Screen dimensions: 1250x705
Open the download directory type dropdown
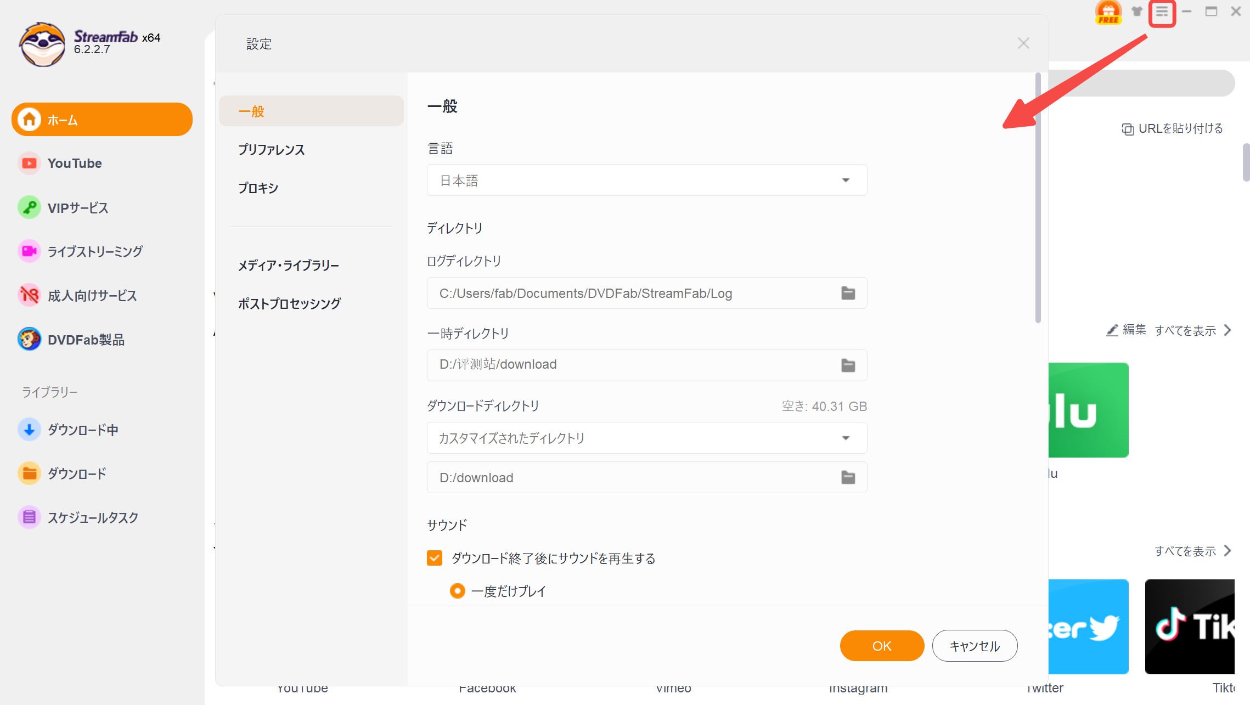point(647,438)
